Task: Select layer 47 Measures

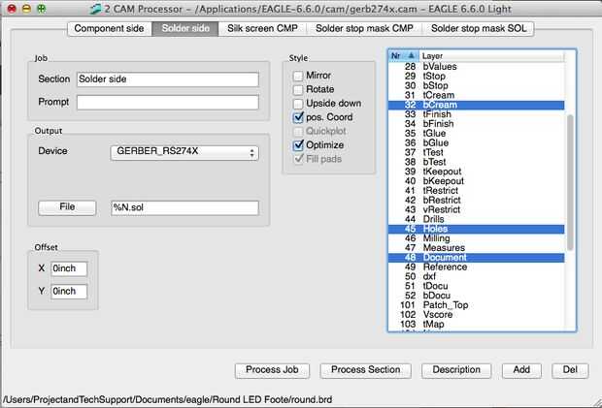Action: pyautogui.click(x=477, y=248)
